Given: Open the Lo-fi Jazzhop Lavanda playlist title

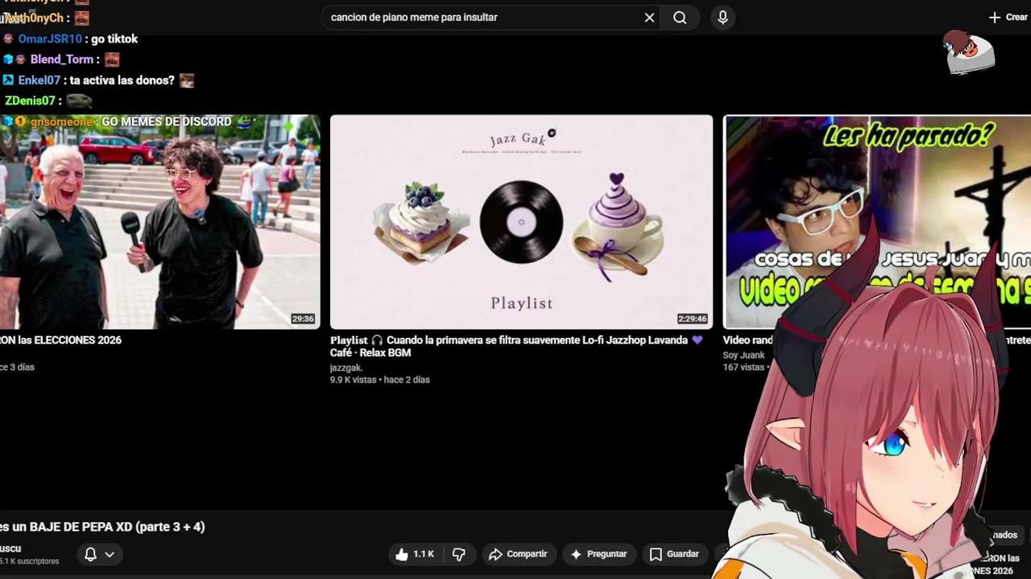Looking at the screenshot, I should point(516,346).
